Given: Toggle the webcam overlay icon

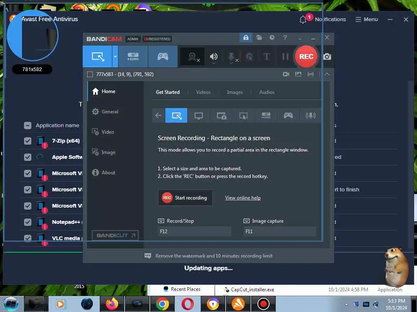Looking at the screenshot, I should (193, 56).
